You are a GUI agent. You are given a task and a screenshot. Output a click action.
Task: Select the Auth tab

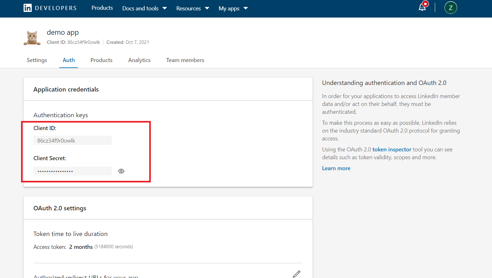68,60
